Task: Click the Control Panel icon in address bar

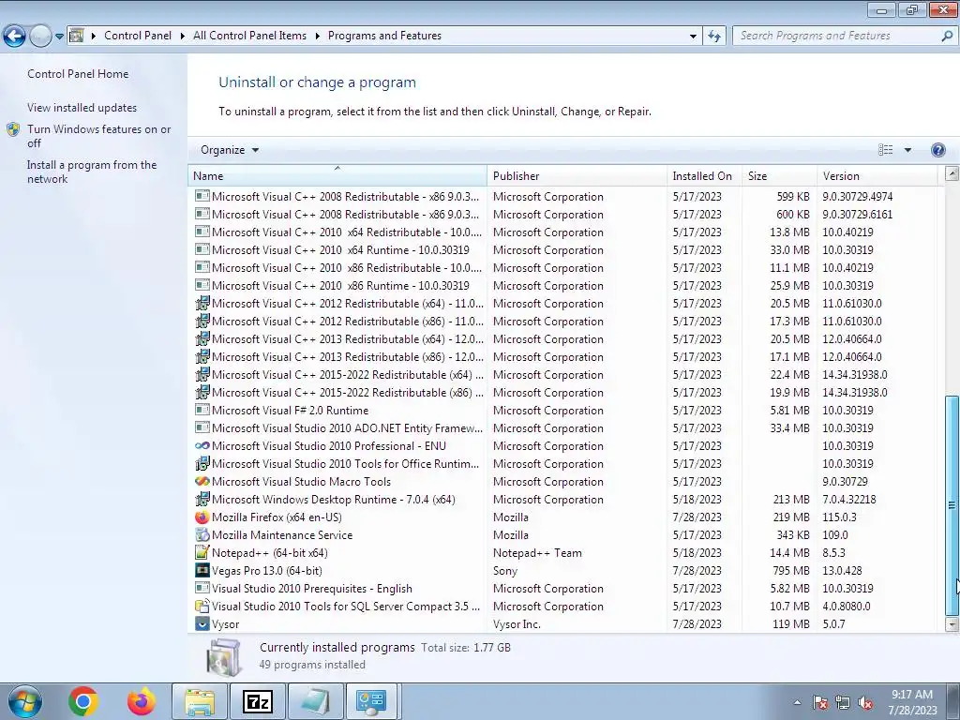Action: click(x=77, y=36)
